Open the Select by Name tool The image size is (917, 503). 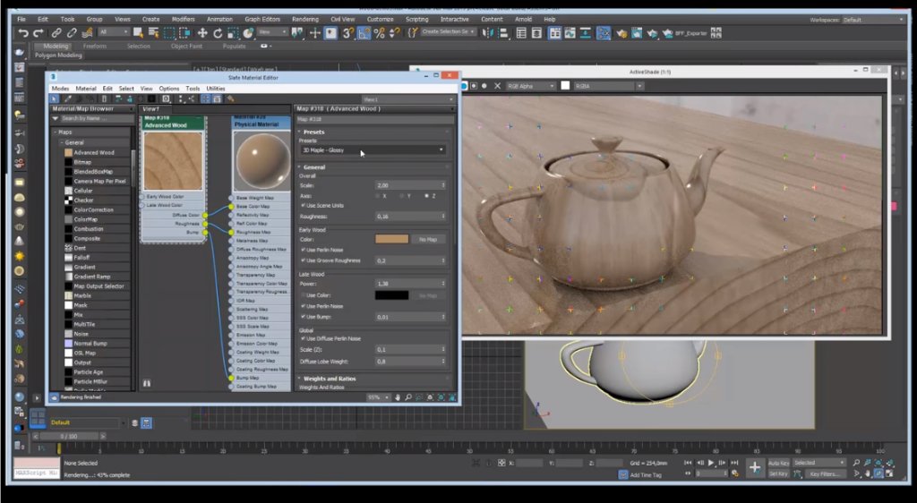pyautogui.click(x=153, y=33)
